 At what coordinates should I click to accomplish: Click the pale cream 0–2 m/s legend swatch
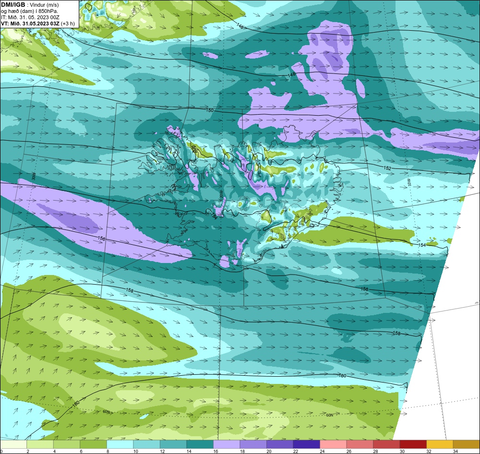coord(13,444)
